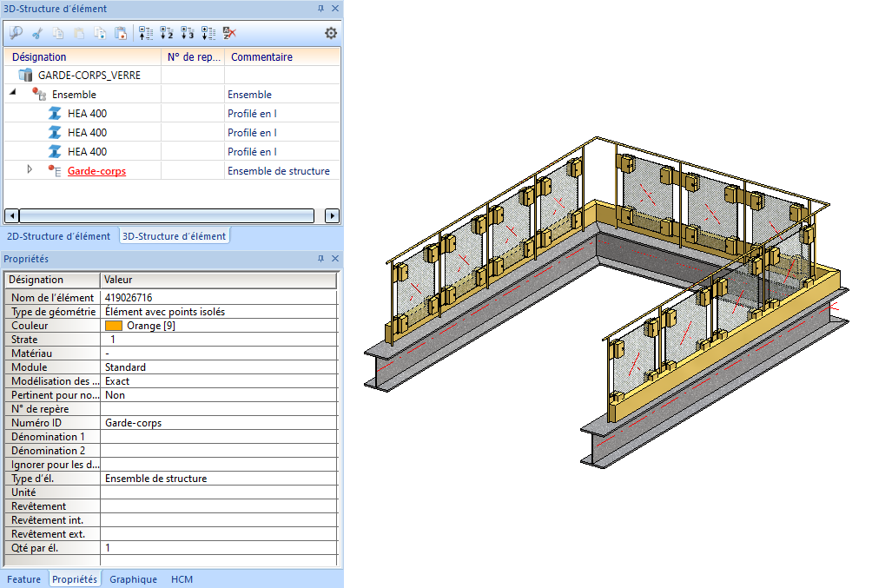Click paste with red marker icon
The height and width of the screenshot is (588, 872).
121,33
